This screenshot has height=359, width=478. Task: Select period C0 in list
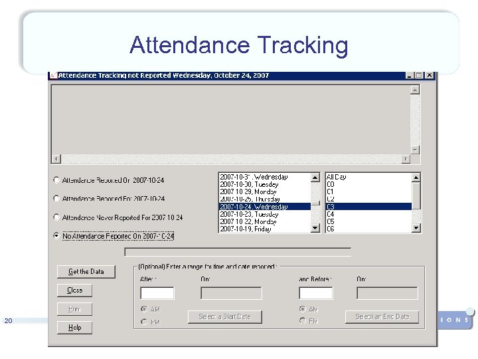368,184
